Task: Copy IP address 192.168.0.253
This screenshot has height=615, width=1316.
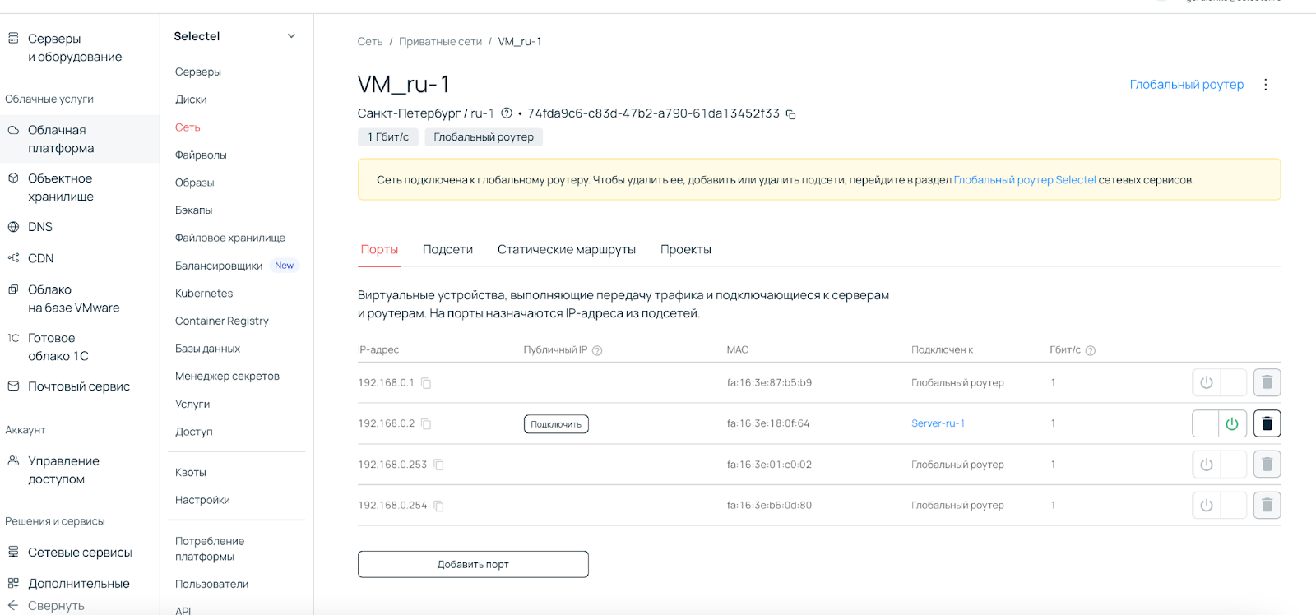Action: [x=438, y=465]
